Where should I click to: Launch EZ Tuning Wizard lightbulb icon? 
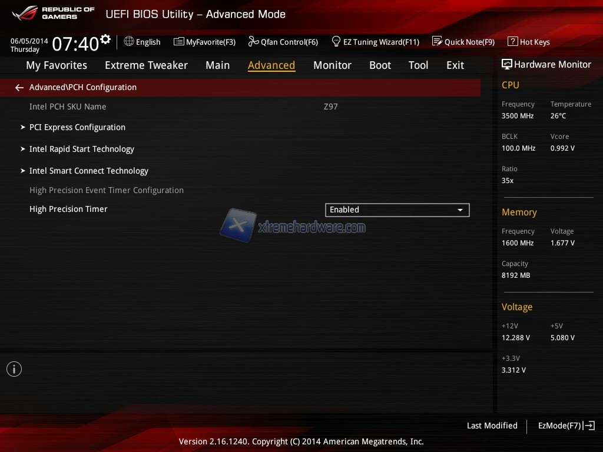click(336, 42)
